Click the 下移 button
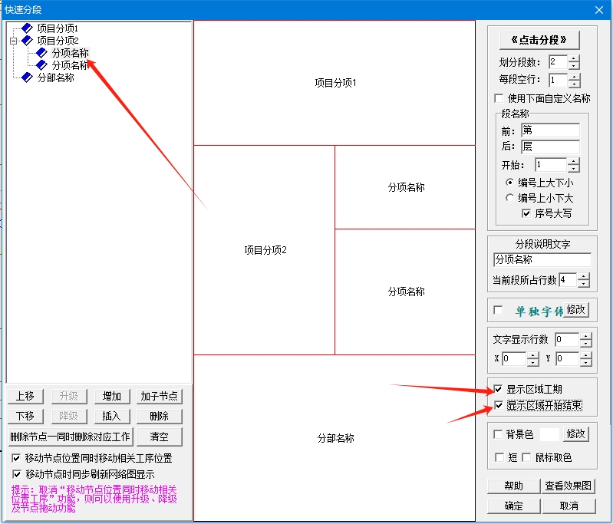The height and width of the screenshot is (524, 613). pyautogui.click(x=25, y=416)
